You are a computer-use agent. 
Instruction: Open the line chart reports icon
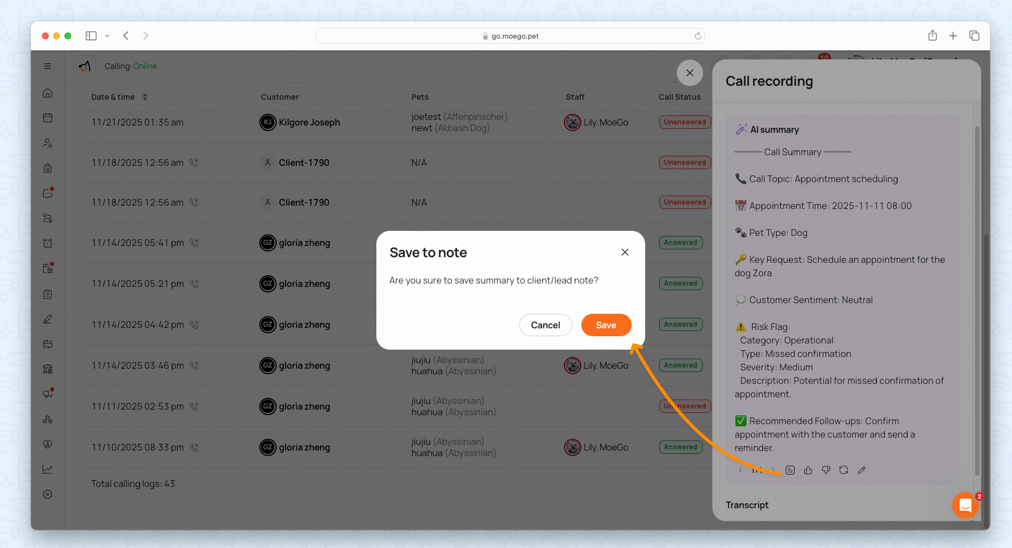[48, 469]
